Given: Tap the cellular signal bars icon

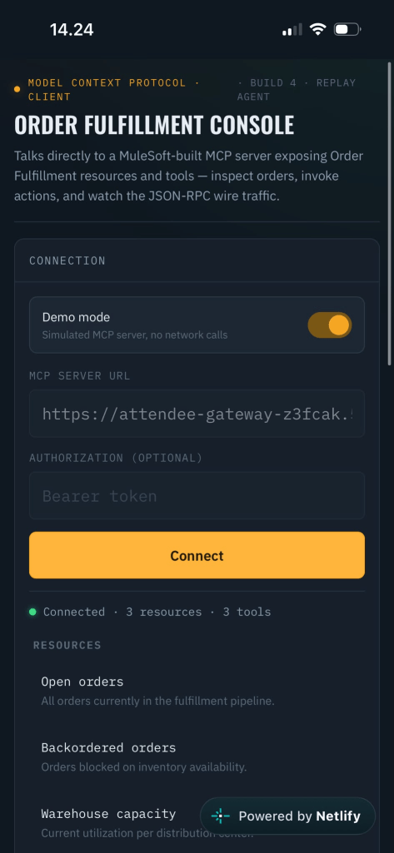Looking at the screenshot, I should point(292,30).
